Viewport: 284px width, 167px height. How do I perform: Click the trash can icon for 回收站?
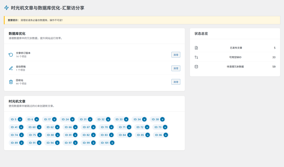click(11, 82)
